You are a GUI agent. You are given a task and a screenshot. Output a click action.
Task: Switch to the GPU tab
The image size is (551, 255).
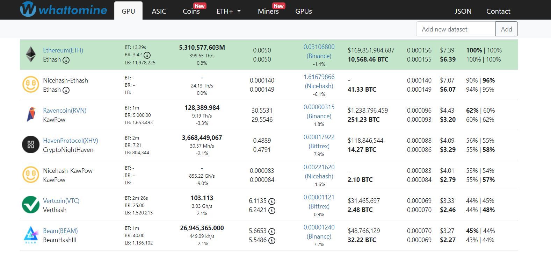[128, 11]
